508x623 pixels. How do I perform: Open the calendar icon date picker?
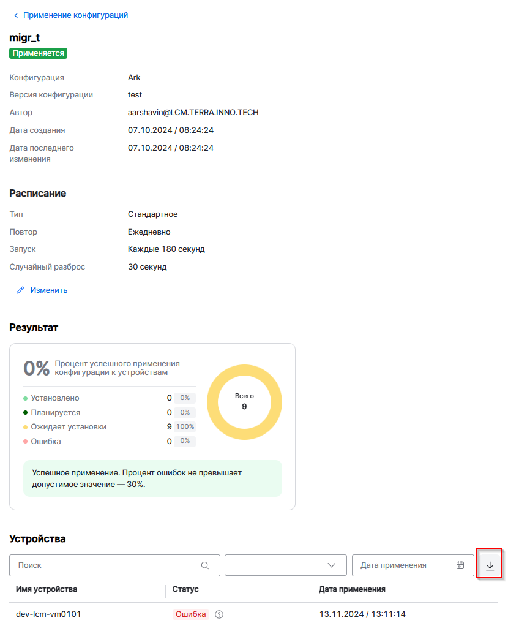click(460, 565)
